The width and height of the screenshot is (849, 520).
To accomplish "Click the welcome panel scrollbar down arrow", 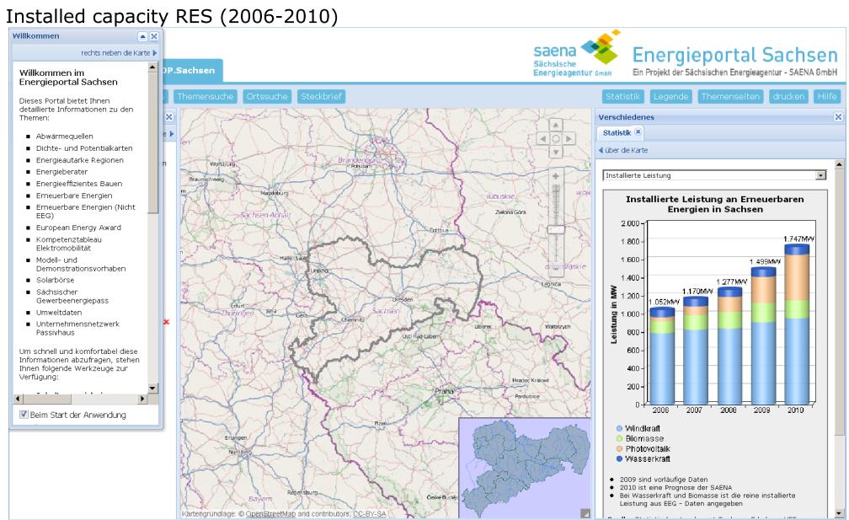I will click(152, 388).
